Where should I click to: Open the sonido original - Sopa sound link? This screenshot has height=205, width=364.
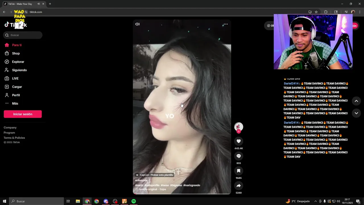(x=151, y=189)
